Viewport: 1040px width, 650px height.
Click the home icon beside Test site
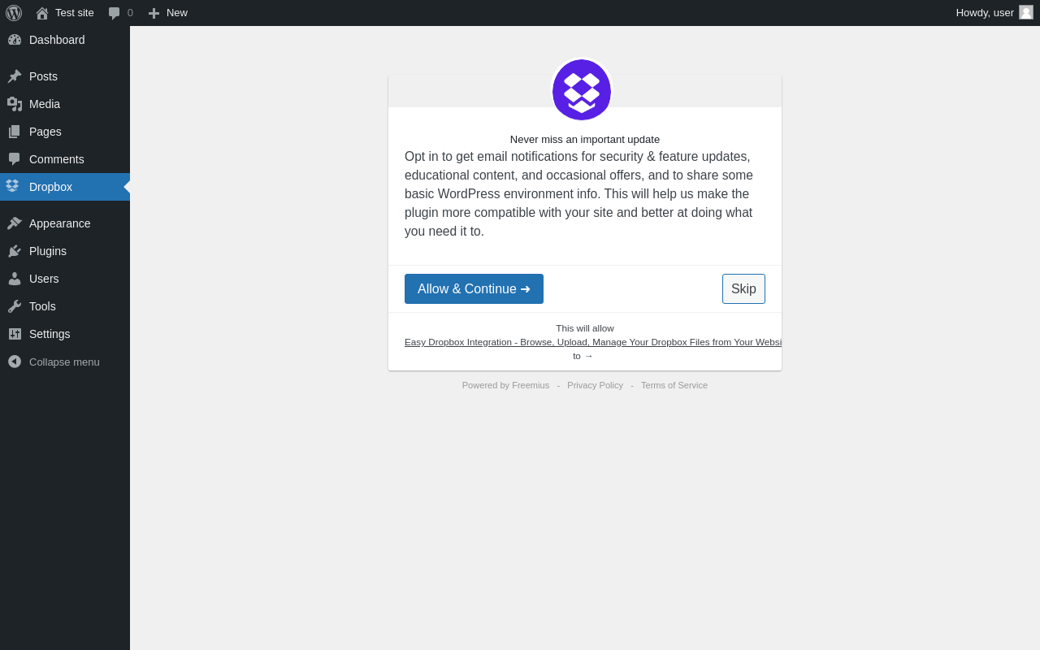42,13
